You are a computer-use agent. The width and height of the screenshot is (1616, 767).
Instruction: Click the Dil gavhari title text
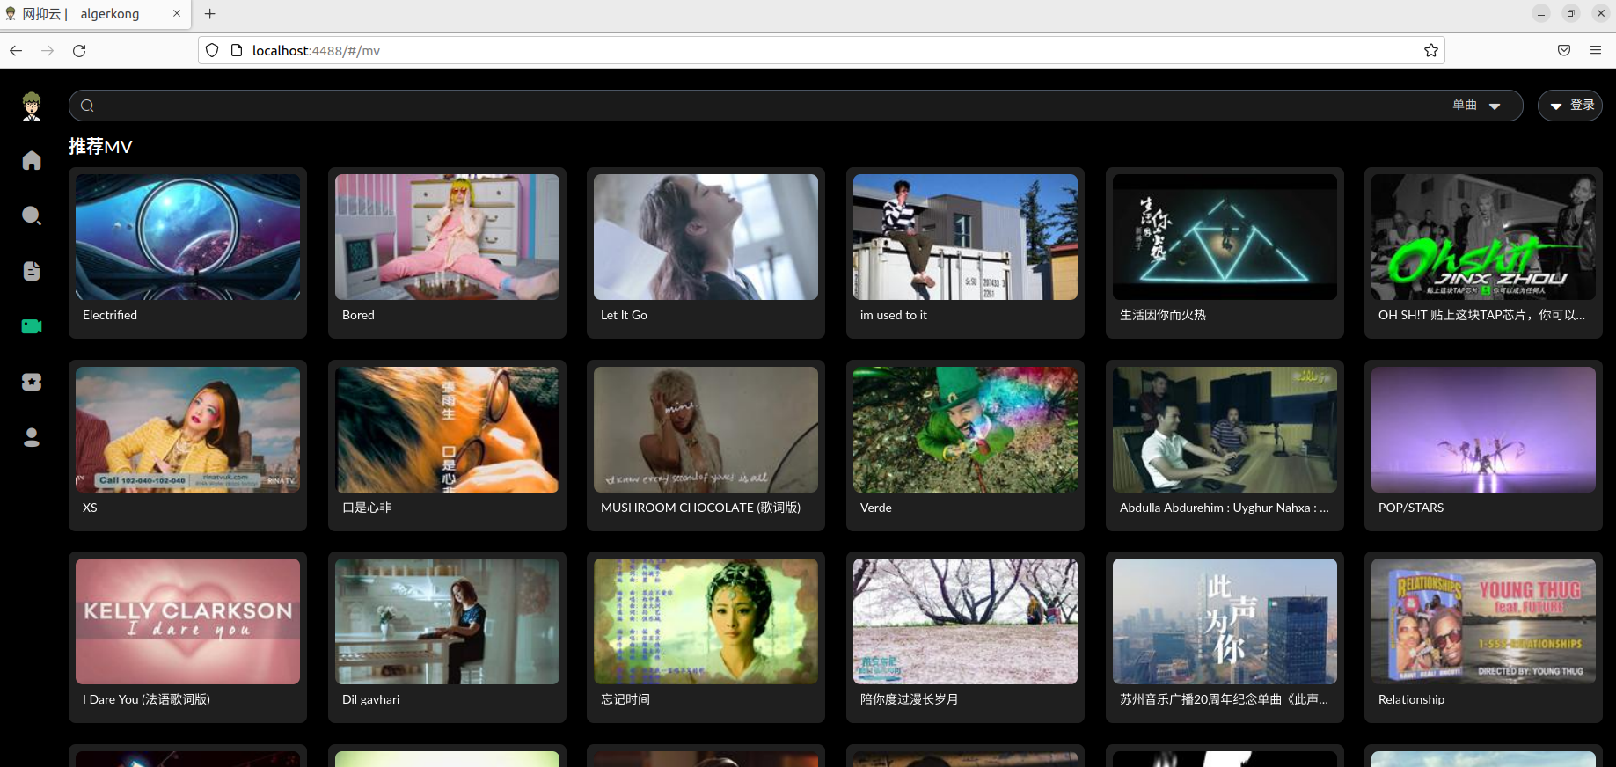[x=370, y=699]
